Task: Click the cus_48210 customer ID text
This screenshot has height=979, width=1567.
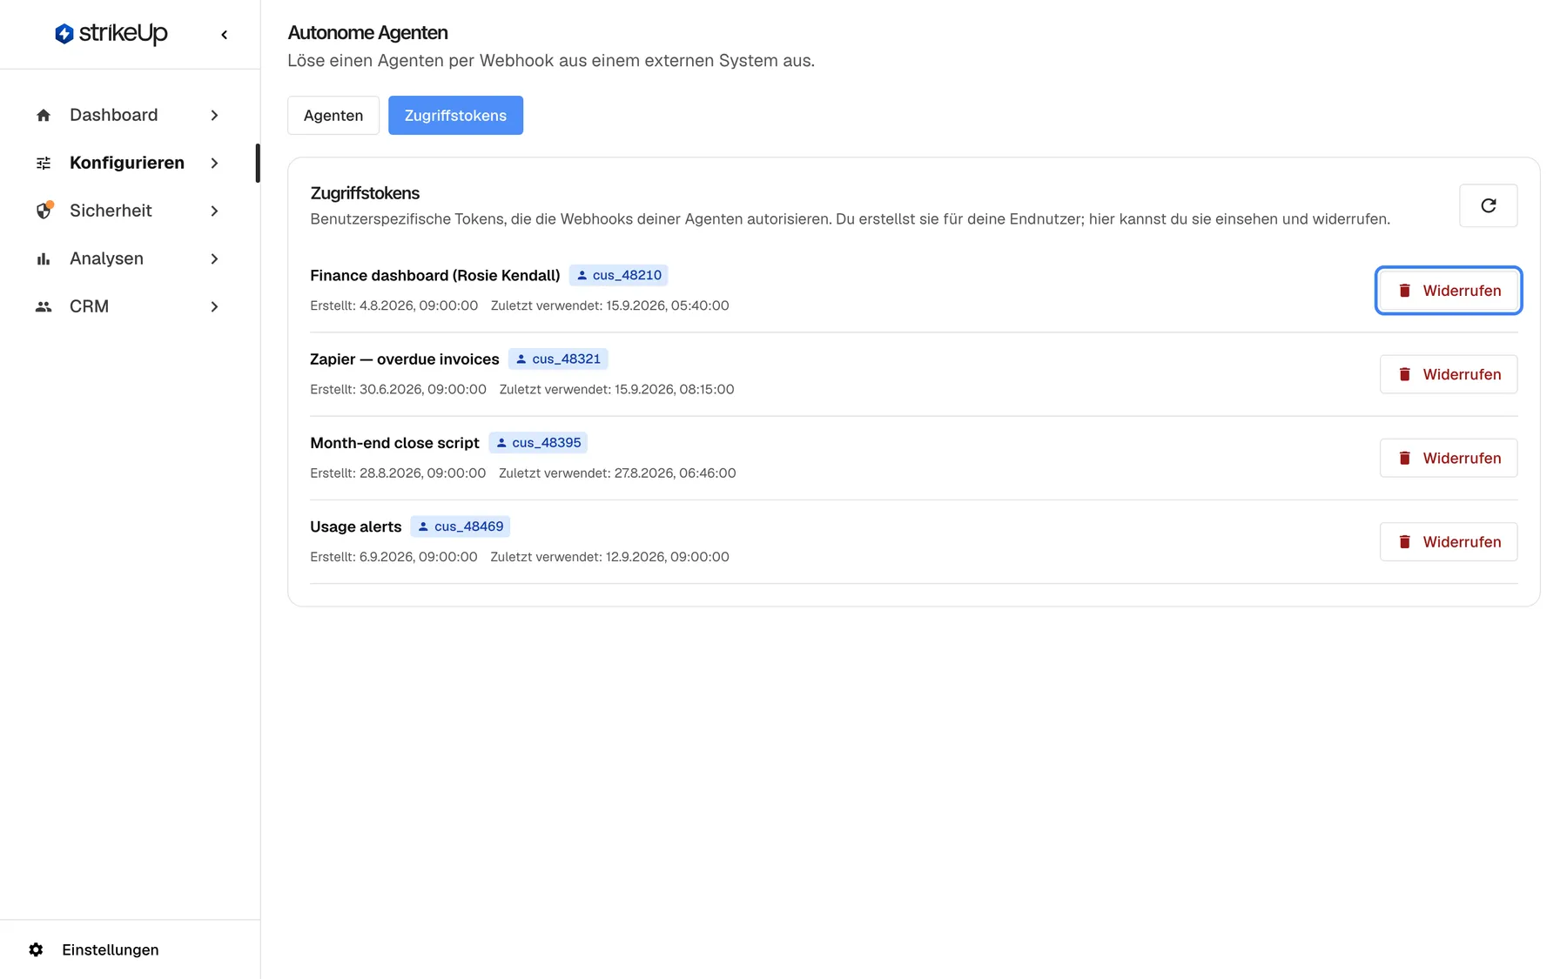Action: point(627,275)
